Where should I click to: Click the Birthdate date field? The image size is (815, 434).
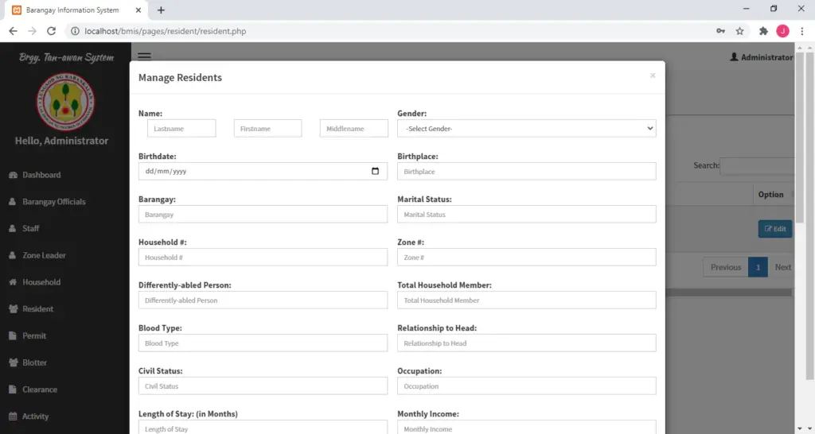coord(263,172)
